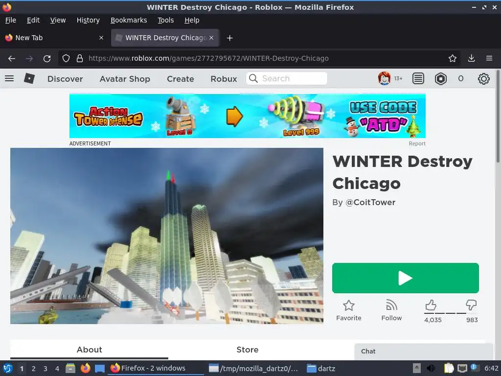Open the taskbar file manager launcher
This screenshot has width=501, height=376.
pyautogui.click(x=70, y=368)
